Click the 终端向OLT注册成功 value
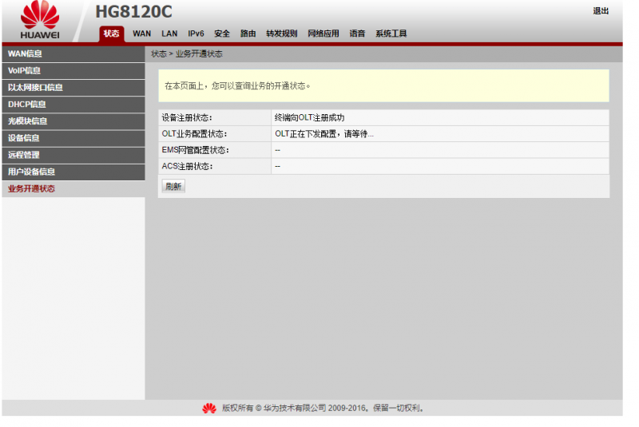 309,117
